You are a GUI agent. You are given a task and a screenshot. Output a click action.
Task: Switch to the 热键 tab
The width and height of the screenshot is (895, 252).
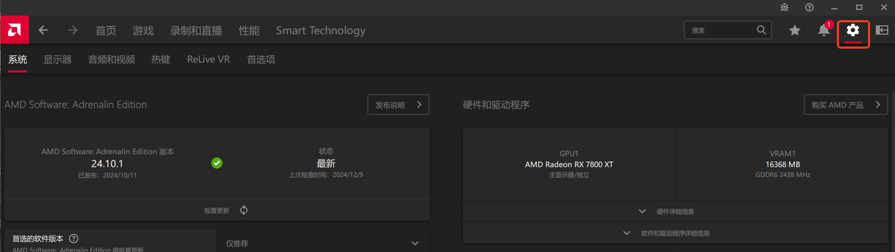click(x=161, y=60)
